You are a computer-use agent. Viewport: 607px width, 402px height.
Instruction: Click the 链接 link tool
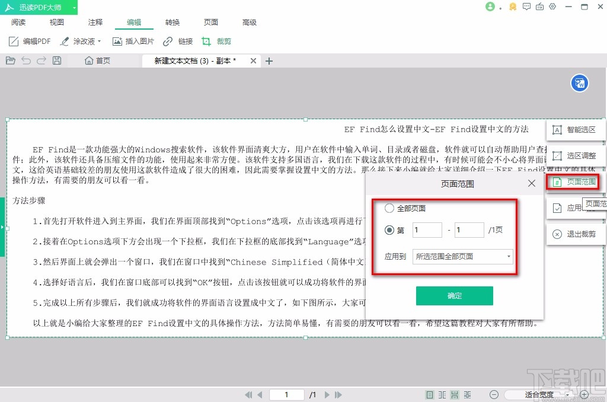point(178,41)
